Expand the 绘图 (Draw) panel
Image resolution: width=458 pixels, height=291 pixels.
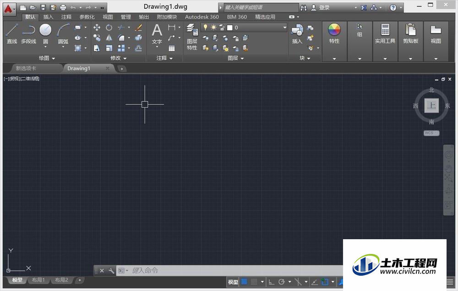coord(47,58)
